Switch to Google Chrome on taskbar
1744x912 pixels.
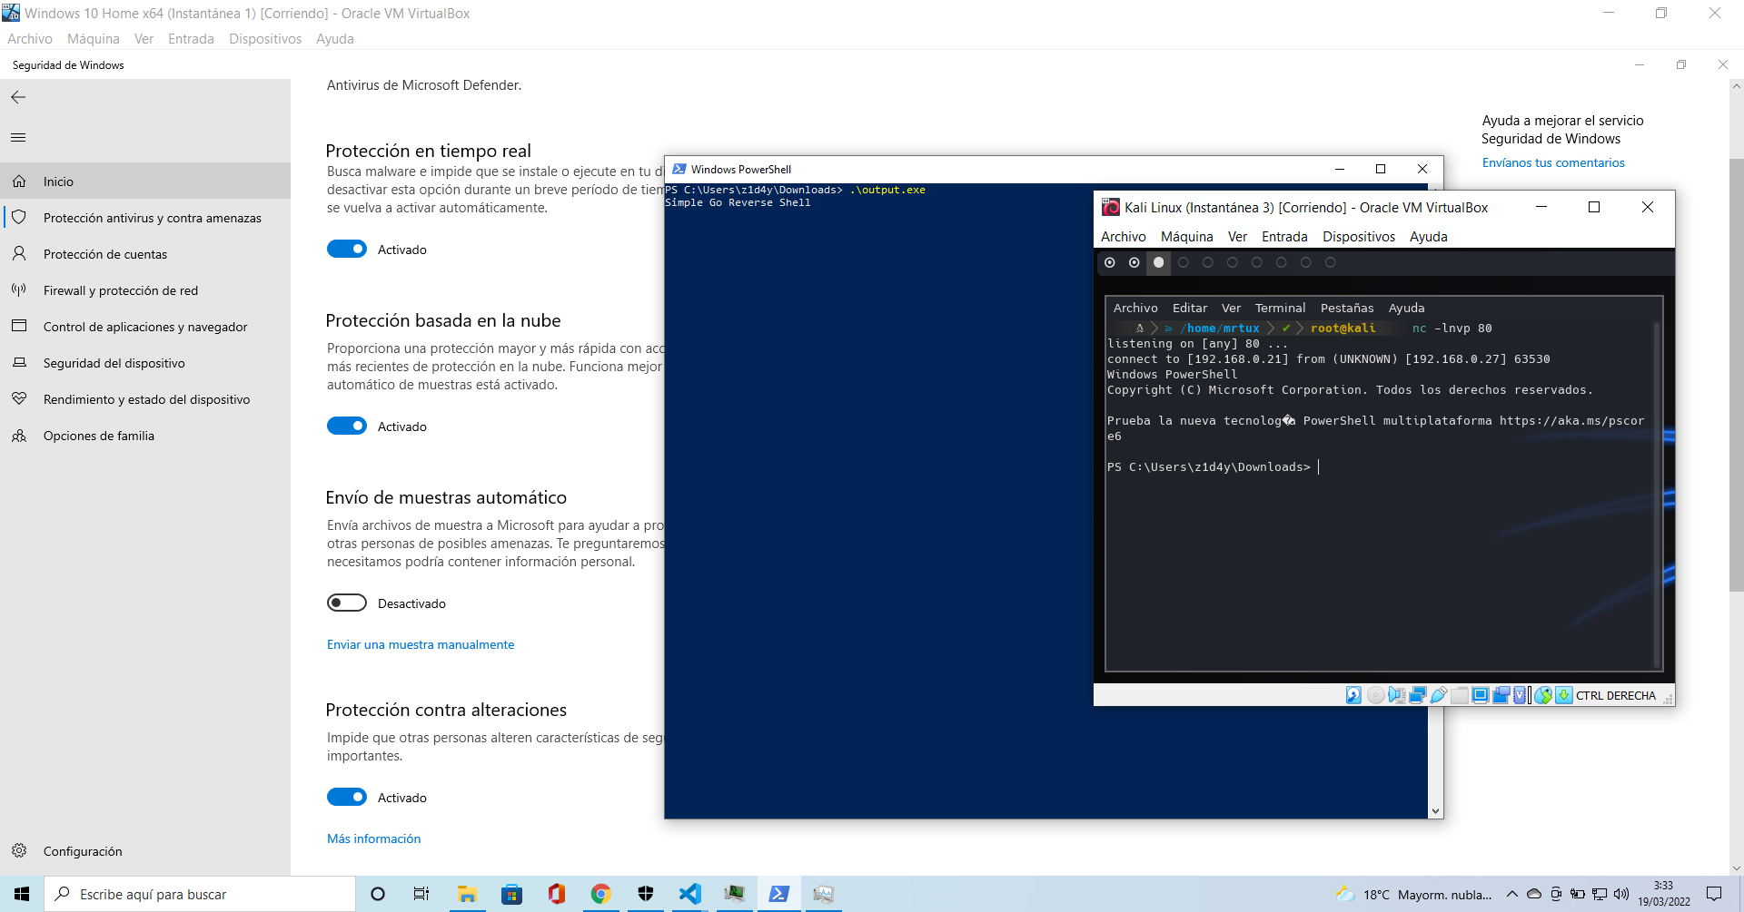(x=600, y=894)
